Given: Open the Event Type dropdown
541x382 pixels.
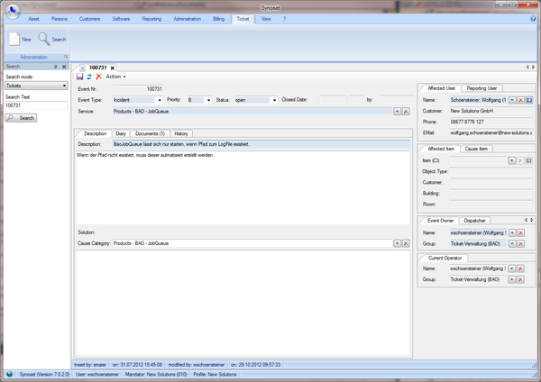Looking at the screenshot, I should point(159,100).
